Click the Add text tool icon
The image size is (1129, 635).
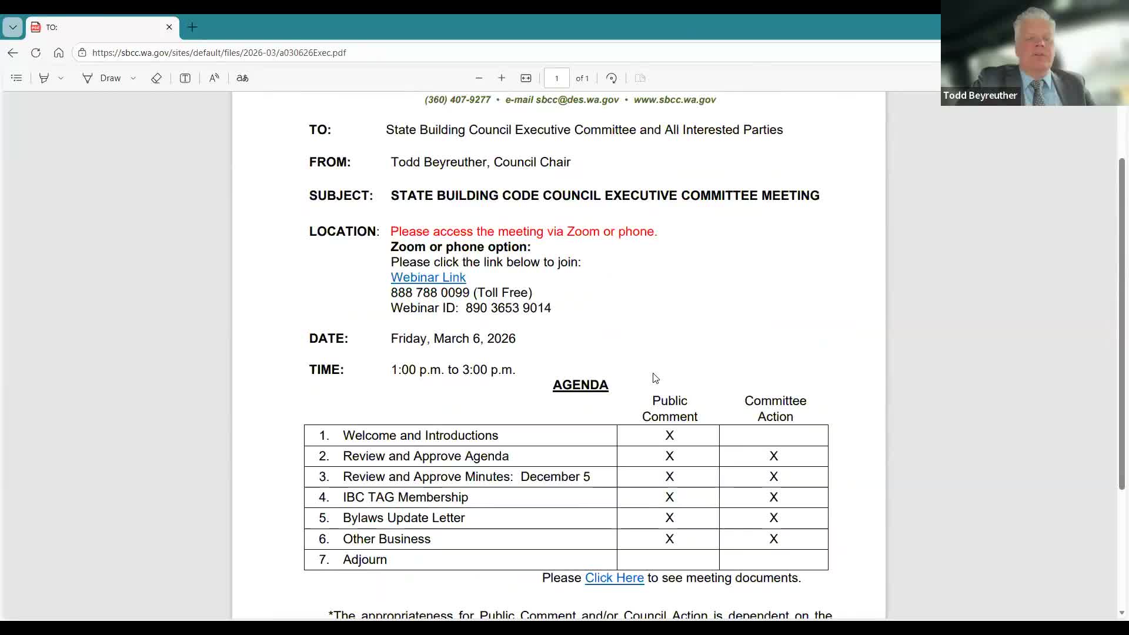[x=185, y=78]
